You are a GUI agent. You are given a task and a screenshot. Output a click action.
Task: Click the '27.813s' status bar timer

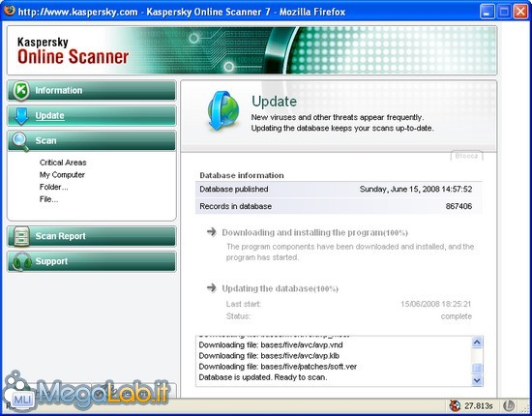point(479,405)
